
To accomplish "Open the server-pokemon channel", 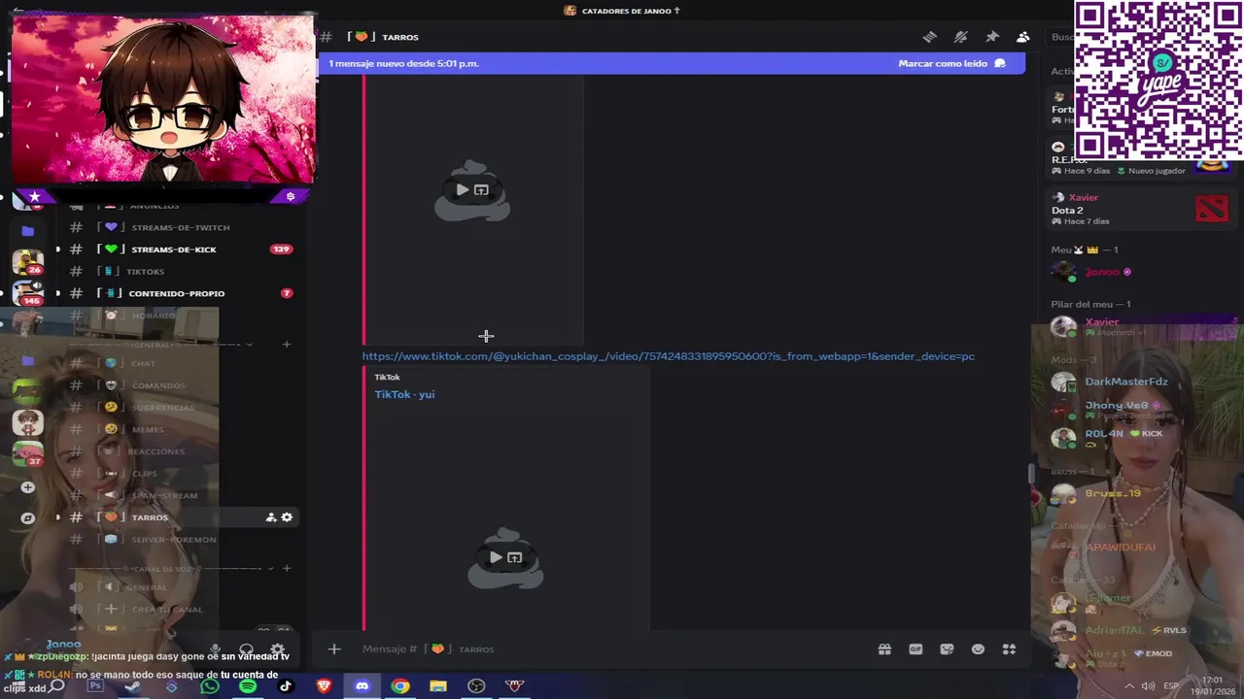I will click(x=180, y=540).
